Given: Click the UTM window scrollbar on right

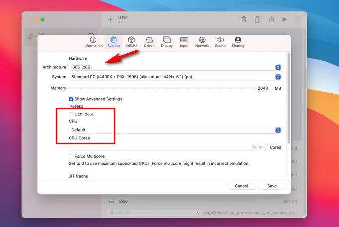Looking at the screenshot, I should pos(305,121).
